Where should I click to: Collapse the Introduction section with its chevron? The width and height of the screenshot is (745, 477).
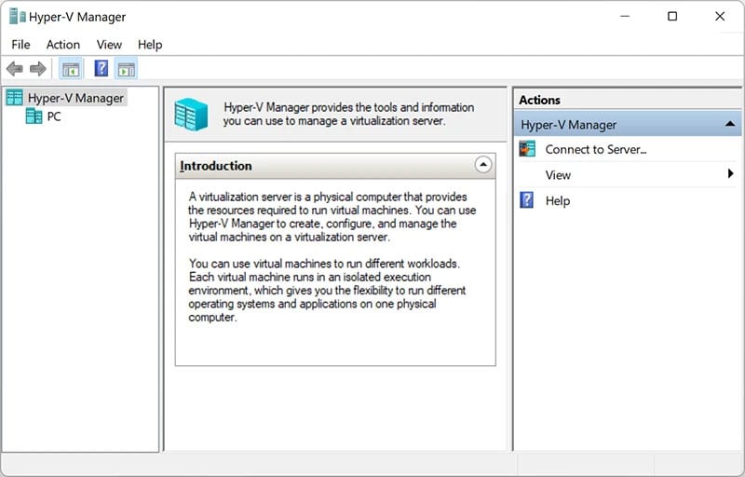pos(482,165)
